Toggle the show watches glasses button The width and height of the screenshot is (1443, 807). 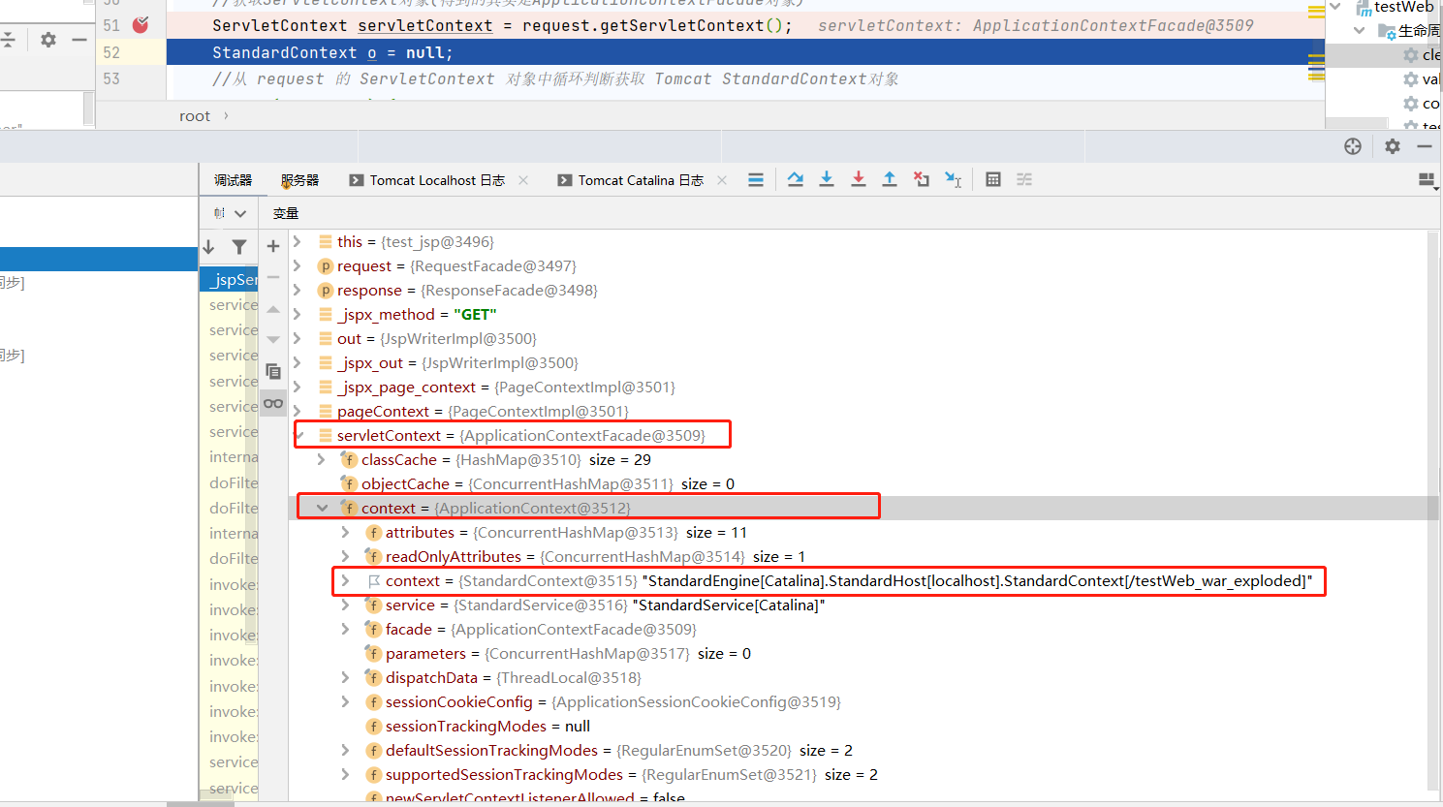point(273,403)
